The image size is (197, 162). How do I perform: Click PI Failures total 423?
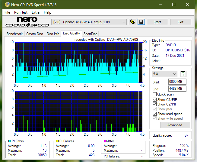coord(92,155)
